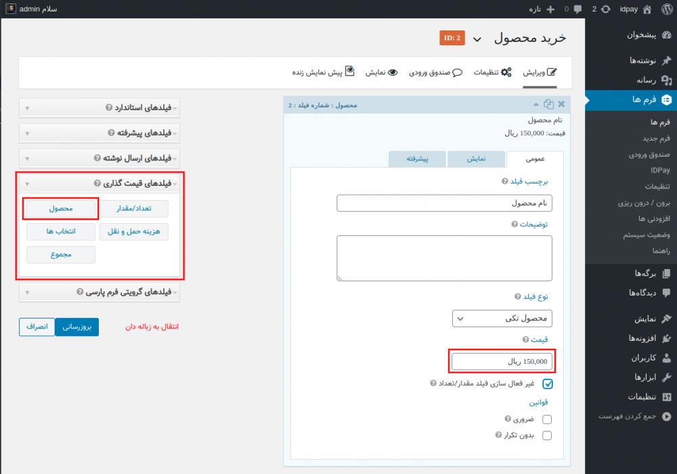
Task: Click the help icon next to نوع فیلد
Action: (x=518, y=296)
